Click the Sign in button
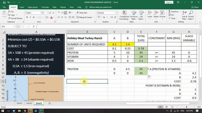The height and width of the screenshot is (113, 202). (x=169, y=2)
